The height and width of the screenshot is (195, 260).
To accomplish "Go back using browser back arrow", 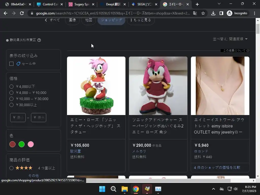I will [6, 13].
